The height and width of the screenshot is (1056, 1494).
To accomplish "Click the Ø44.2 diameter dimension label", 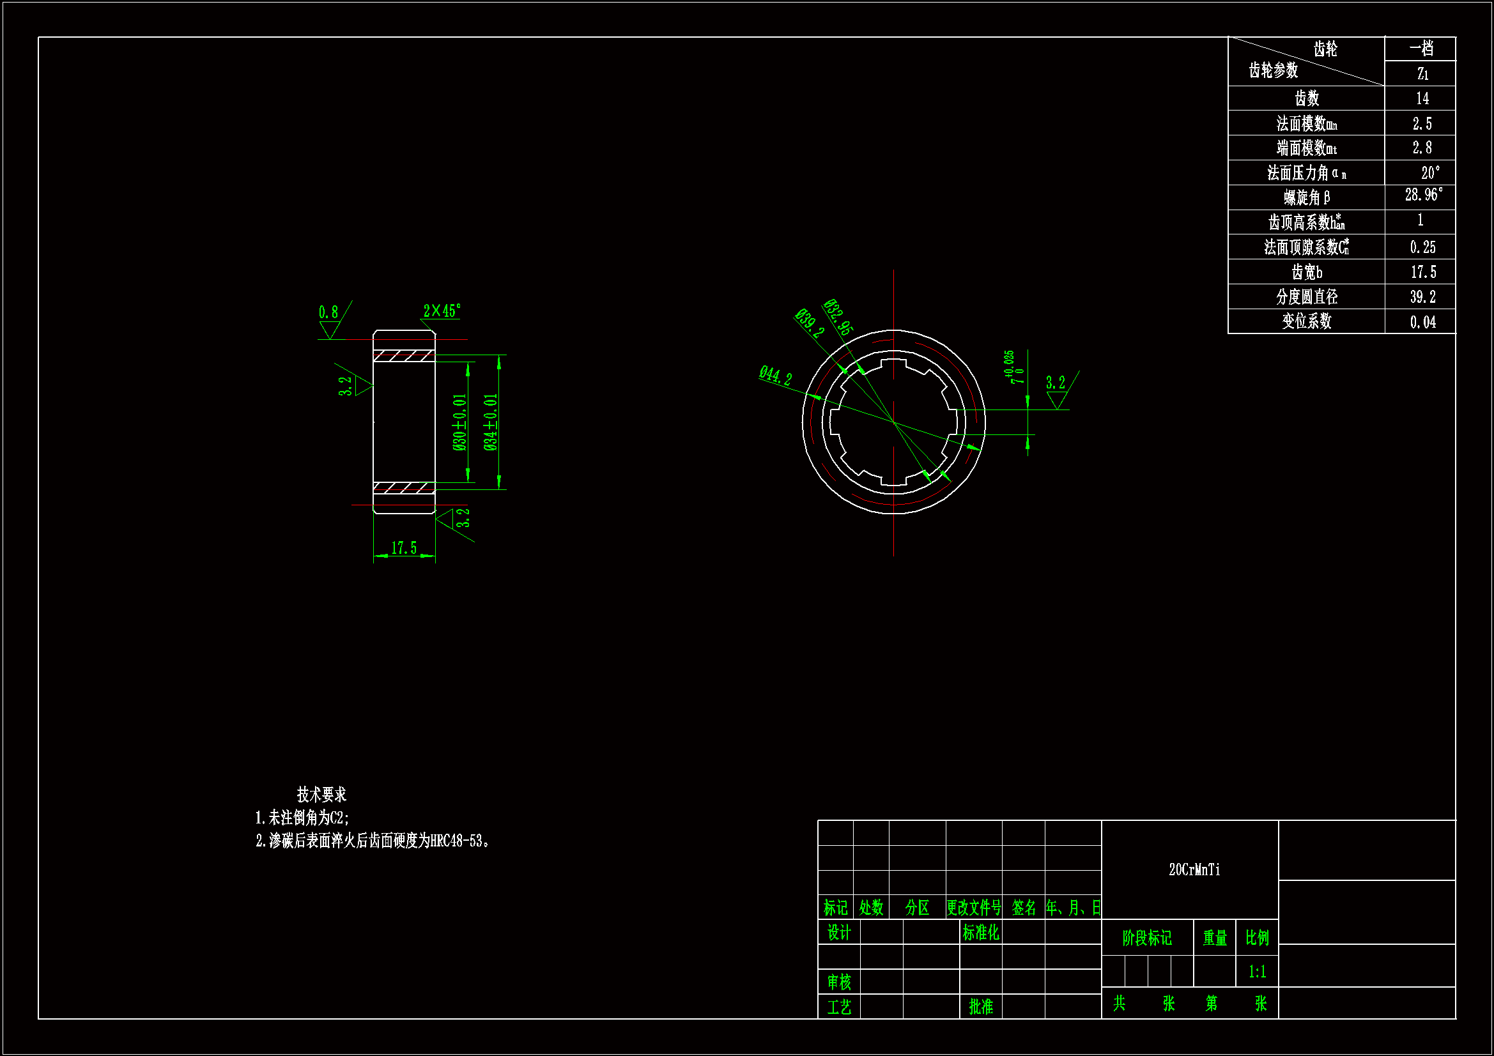I will click(775, 376).
